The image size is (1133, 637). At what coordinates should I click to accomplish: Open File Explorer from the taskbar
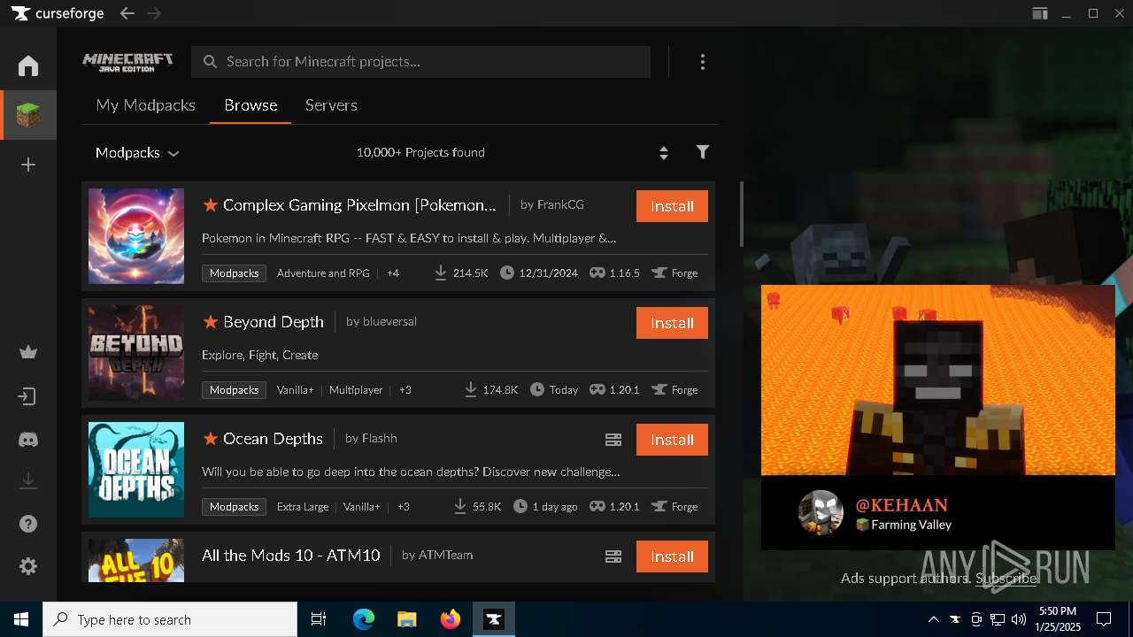click(406, 619)
